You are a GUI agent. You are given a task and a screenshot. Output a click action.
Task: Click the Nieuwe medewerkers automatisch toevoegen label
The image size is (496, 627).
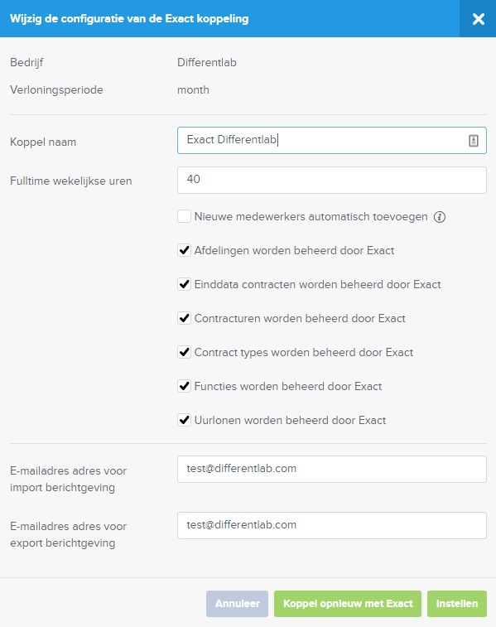pos(311,217)
